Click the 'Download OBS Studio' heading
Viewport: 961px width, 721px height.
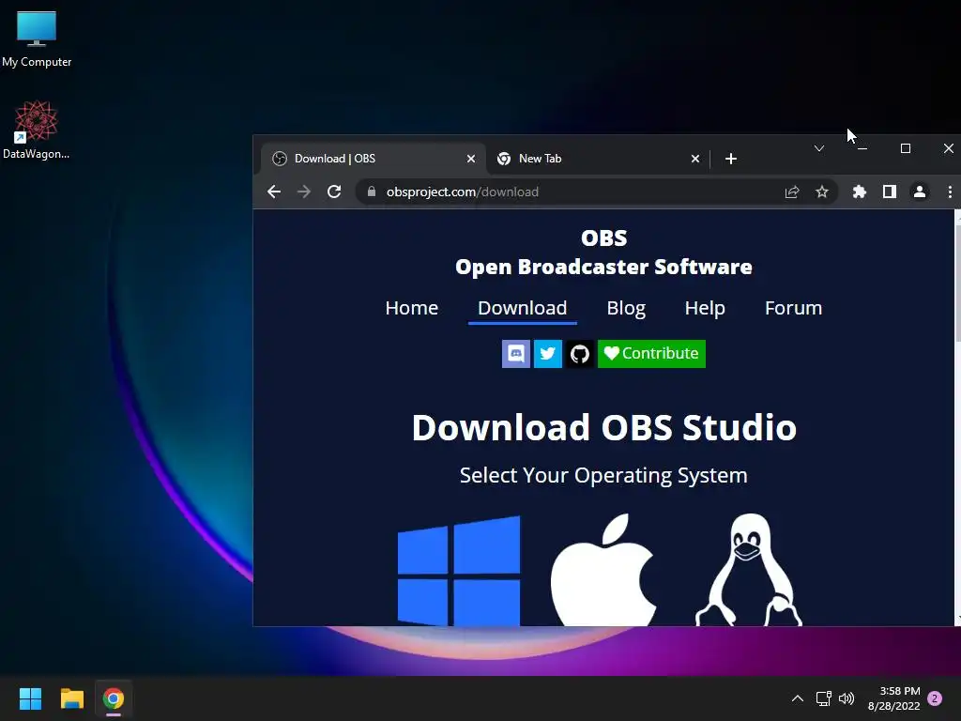[603, 427]
